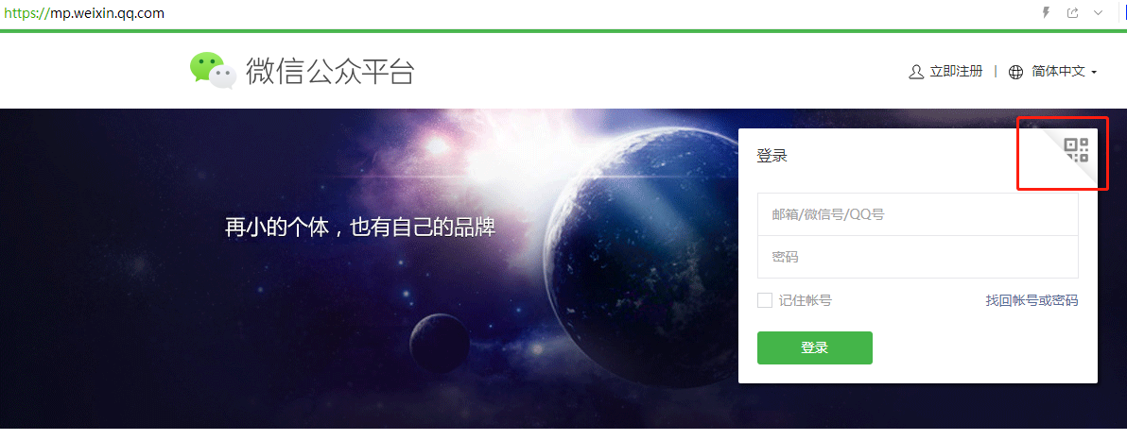Click the lightning bolt icon in address bar

click(1047, 12)
